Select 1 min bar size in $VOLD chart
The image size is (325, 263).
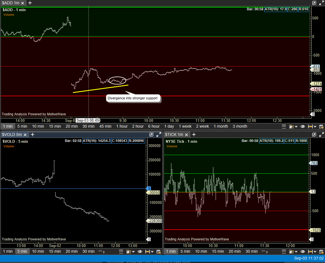(8, 251)
